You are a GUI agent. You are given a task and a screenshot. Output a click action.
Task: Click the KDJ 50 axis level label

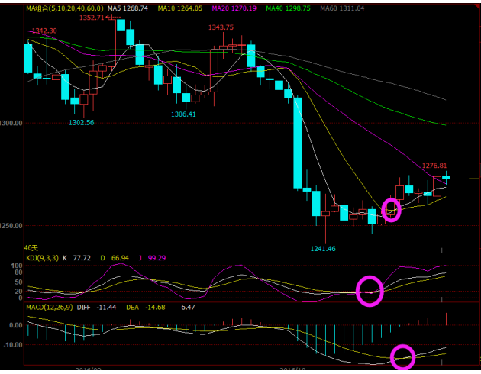(19, 282)
